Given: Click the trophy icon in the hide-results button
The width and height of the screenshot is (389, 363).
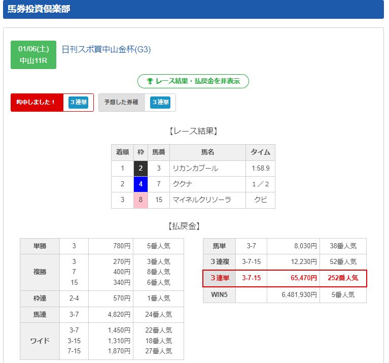Looking at the screenshot, I should point(150,81).
